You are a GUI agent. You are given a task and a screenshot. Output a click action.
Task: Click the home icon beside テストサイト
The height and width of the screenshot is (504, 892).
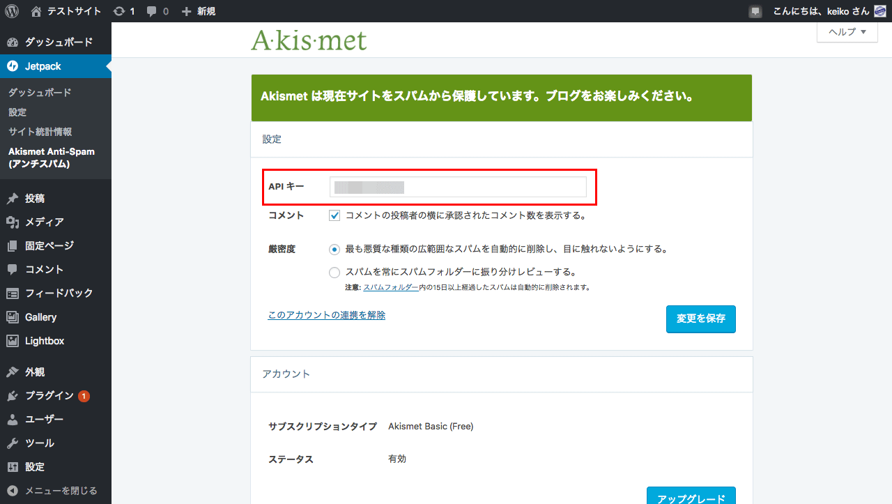pyautogui.click(x=36, y=11)
